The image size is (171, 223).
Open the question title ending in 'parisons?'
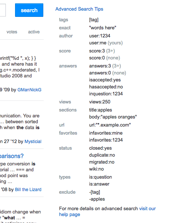(x=12, y=156)
